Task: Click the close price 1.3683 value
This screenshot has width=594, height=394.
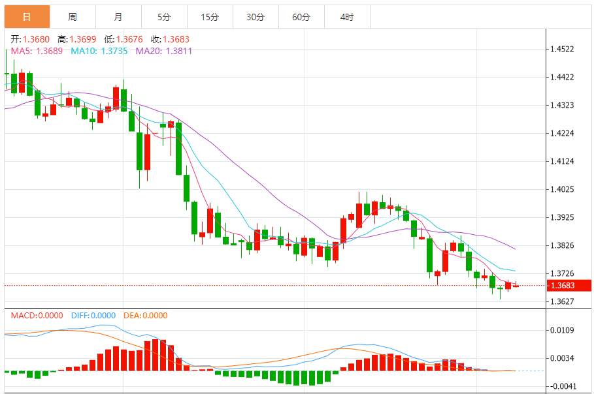Action: [176, 39]
